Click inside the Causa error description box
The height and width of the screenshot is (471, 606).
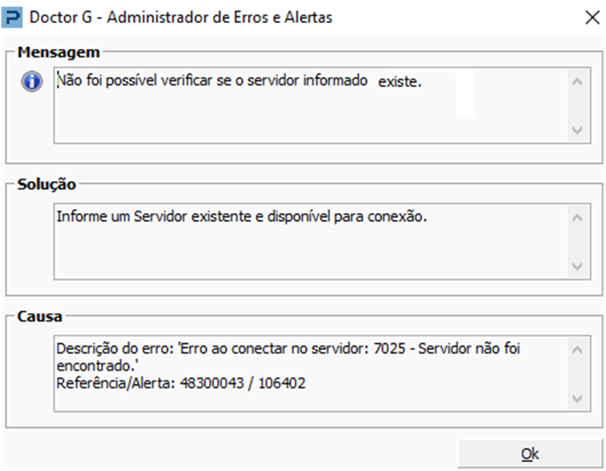[x=311, y=373]
